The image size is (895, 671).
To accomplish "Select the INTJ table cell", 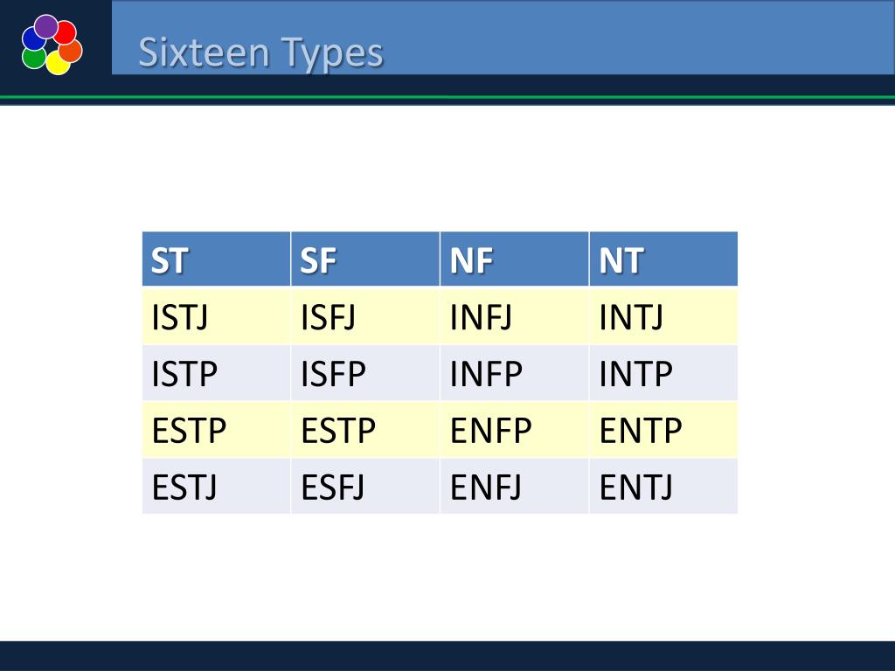I will pyautogui.click(x=663, y=316).
